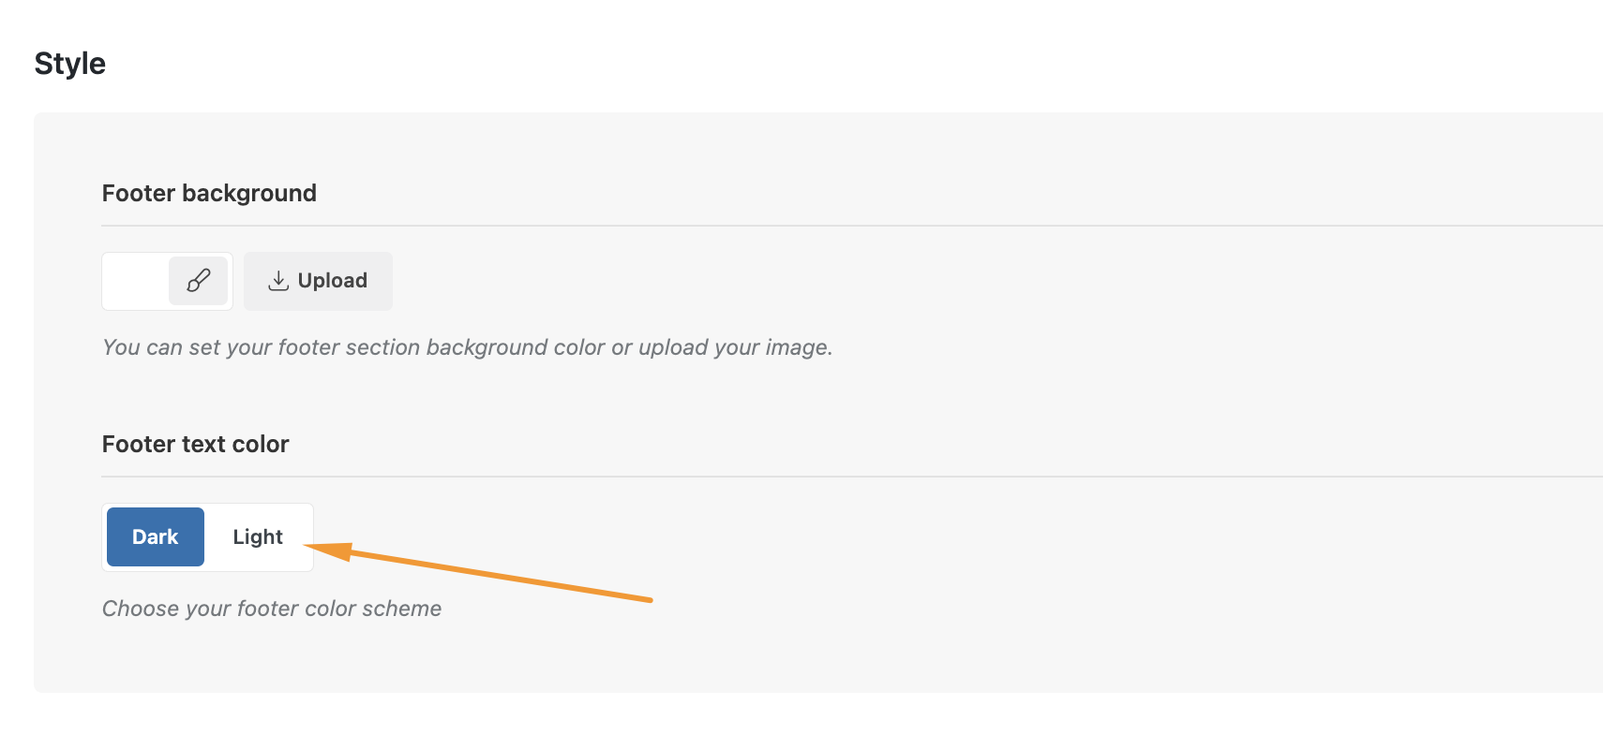The width and height of the screenshot is (1603, 734).
Task: Select the white footer background color swatch
Action: (136, 281)
